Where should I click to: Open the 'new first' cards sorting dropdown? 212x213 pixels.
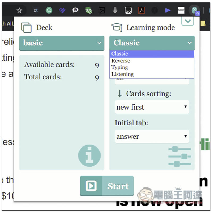[x=152, y=107]
